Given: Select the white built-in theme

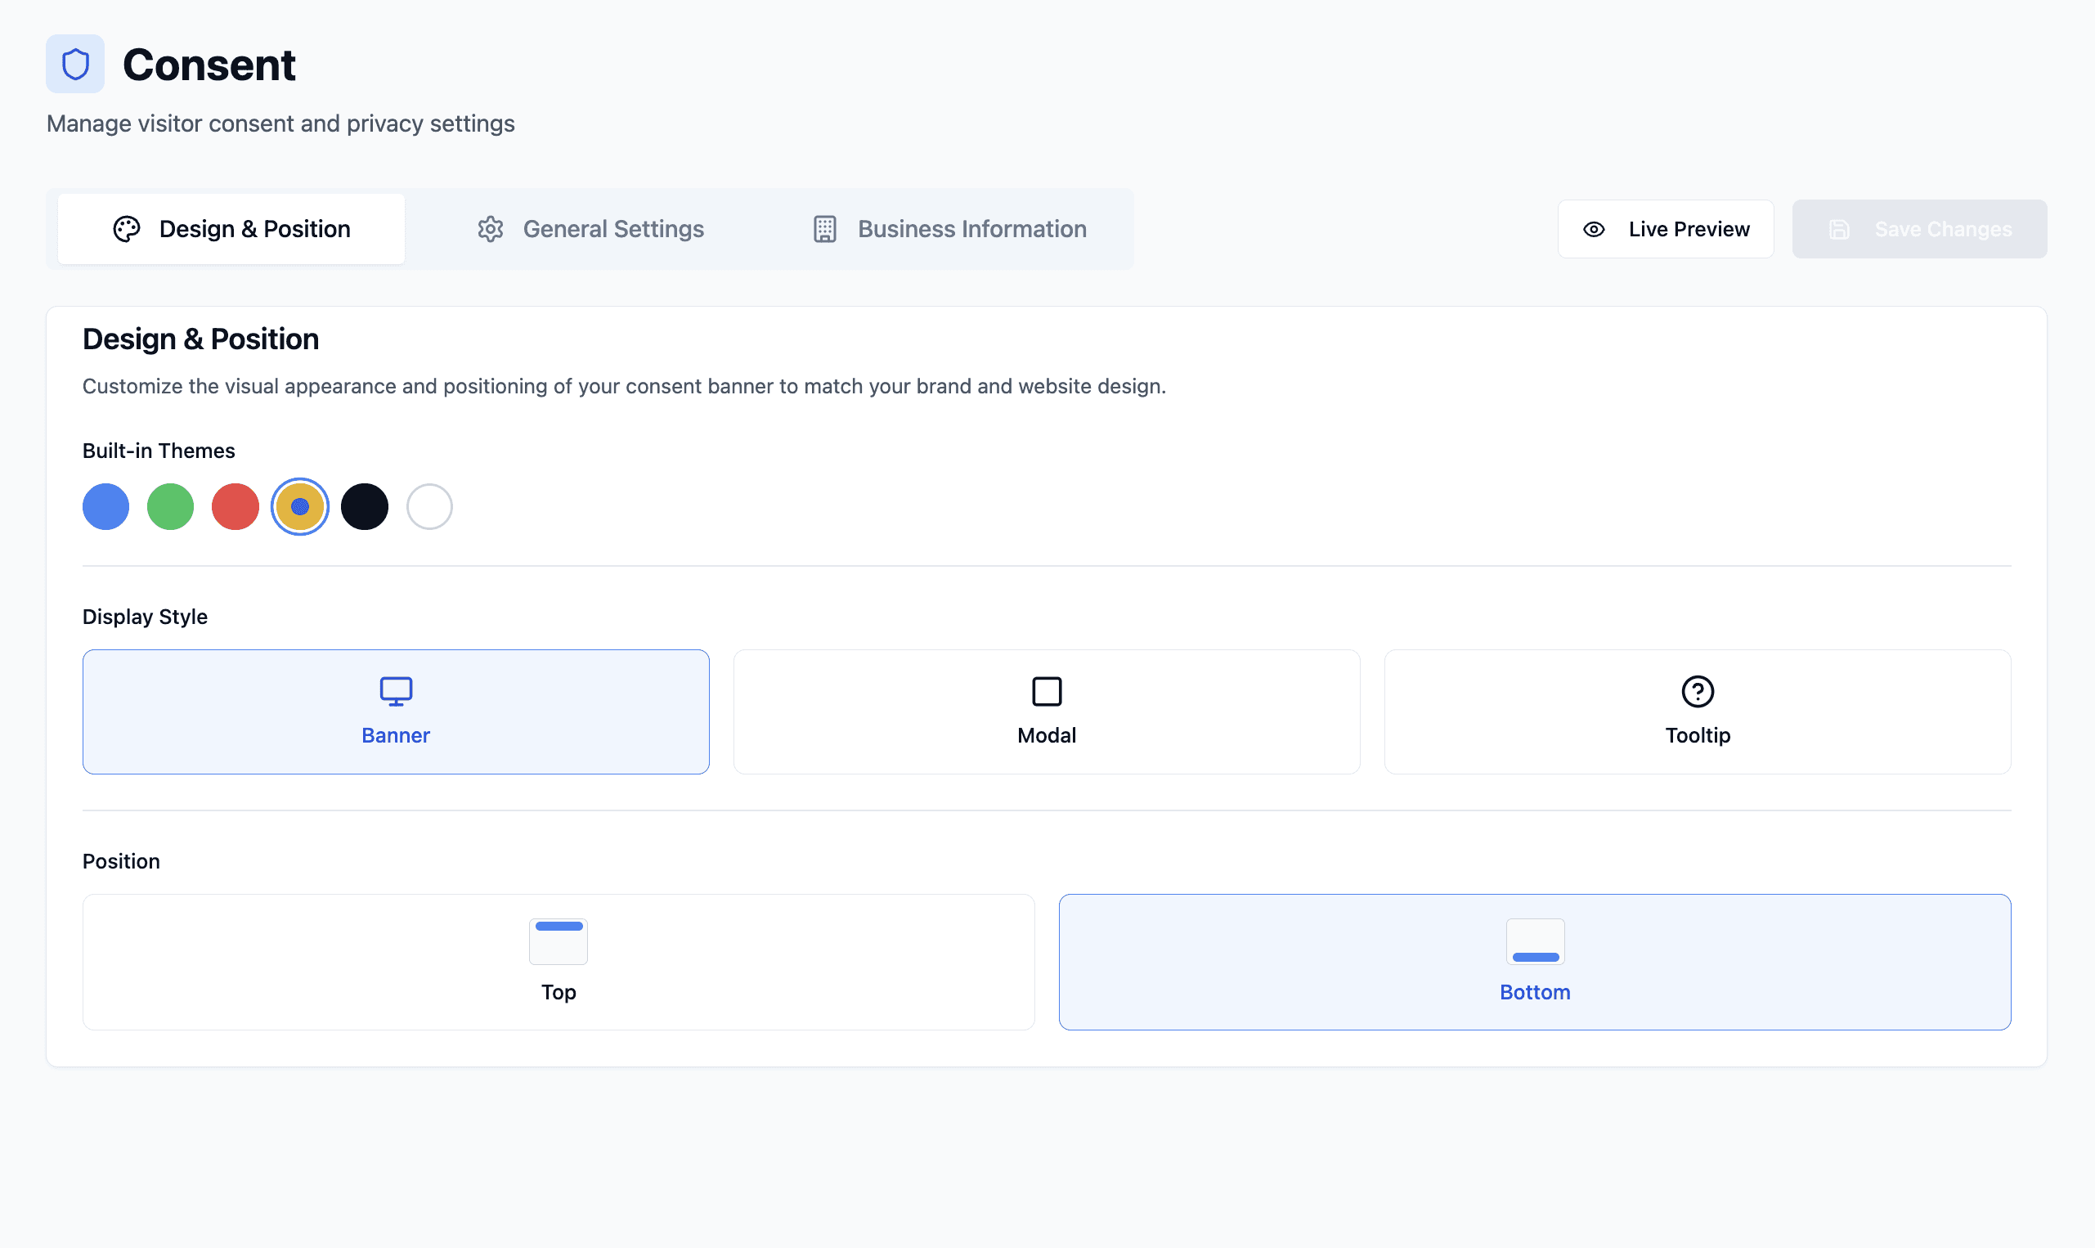Looking at the screenshot, I should coord(428,505).
